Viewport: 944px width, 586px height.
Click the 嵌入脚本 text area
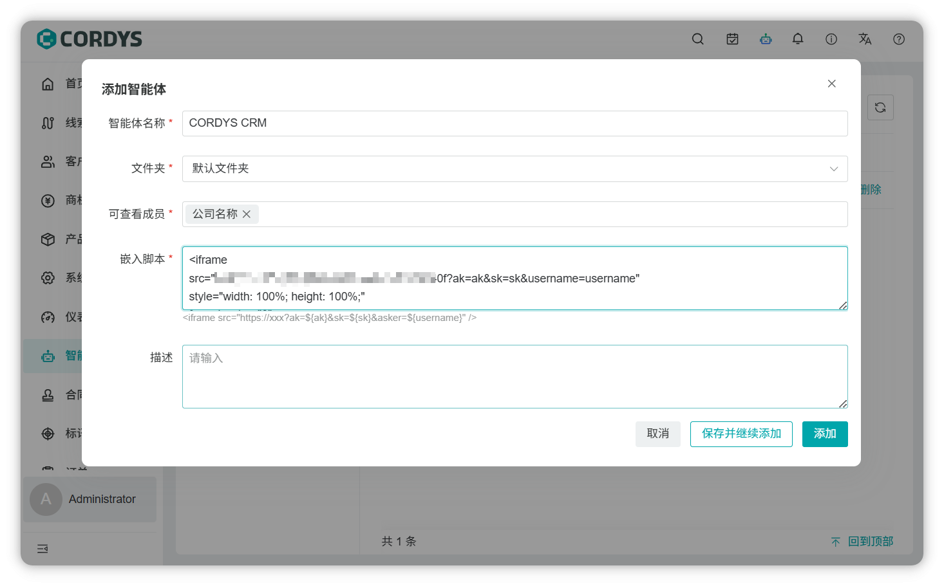pyautogui.click(x=514, y=278)
